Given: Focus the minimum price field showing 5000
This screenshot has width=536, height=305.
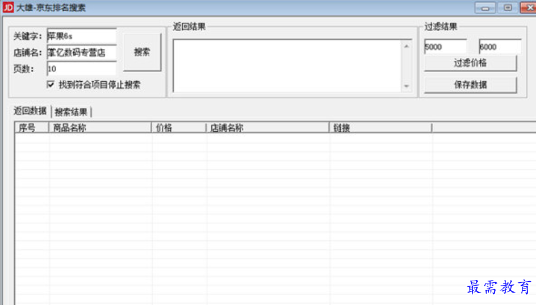Looking at the screenshot, I should click(x=445, y=47).
